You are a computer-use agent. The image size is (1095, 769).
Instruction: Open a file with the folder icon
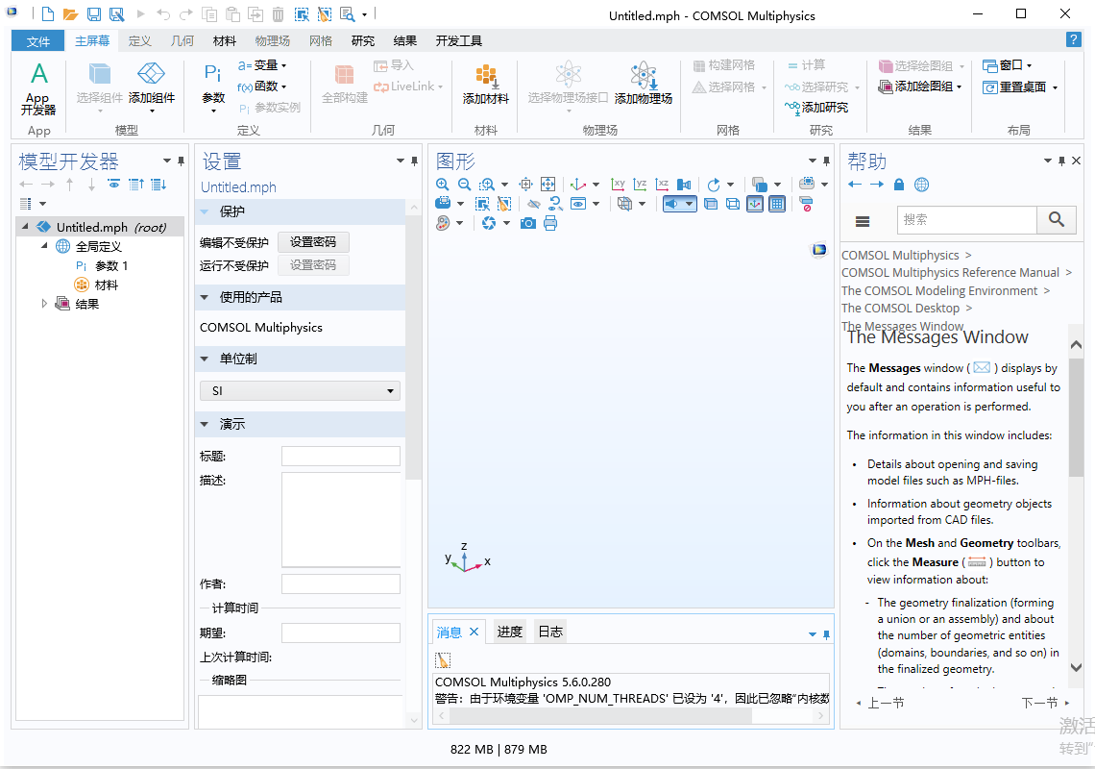tap(70, 14)
